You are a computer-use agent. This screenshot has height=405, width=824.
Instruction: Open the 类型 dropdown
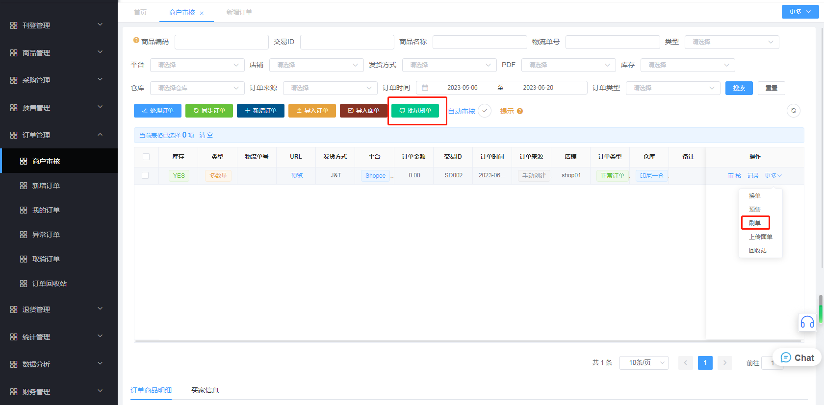click(732, 42)
